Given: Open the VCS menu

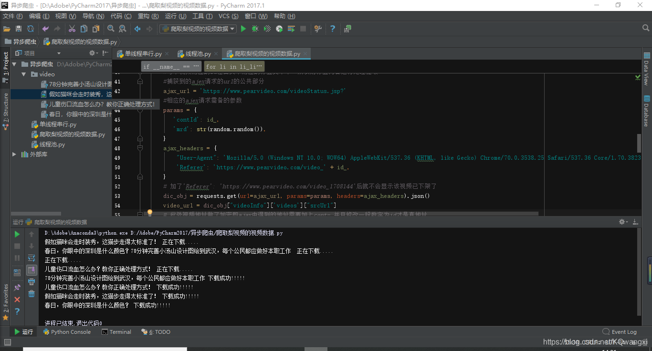Looking at the screenshot, I should (x=229, y=16).
